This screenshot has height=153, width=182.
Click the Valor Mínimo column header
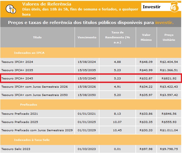click(146, 37)
